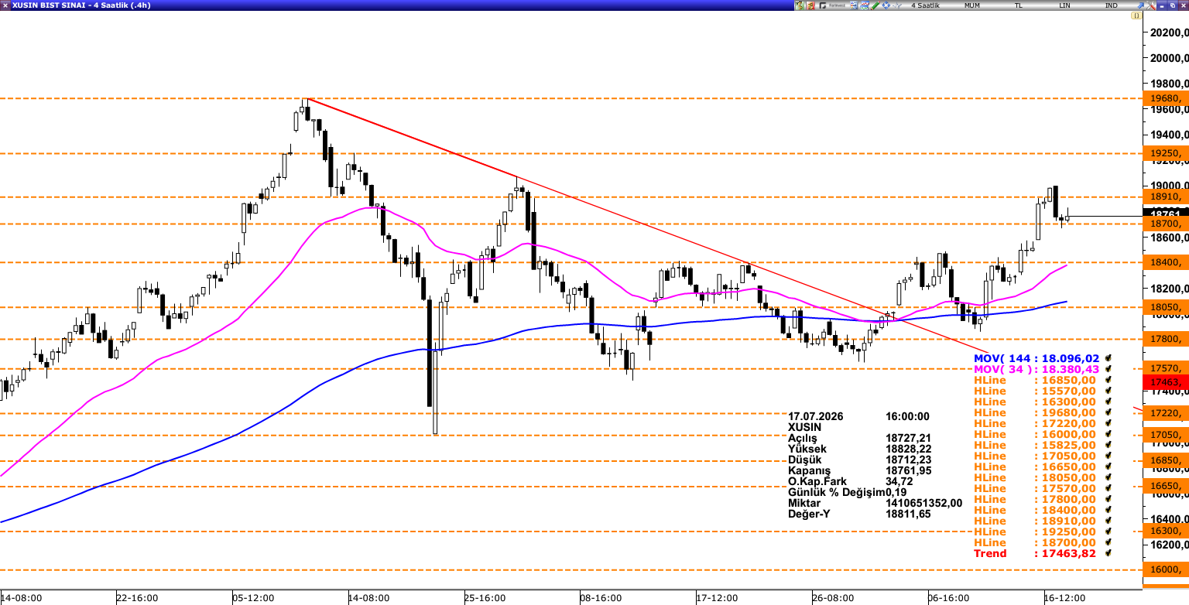Open the MUM chart type selector
The height and width of the screenshot is (605, 1189).
(972, 5)
